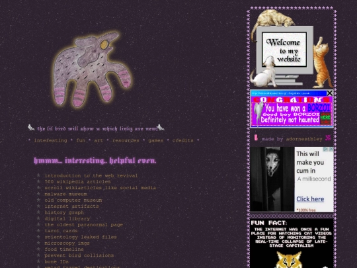Click the 'Click here' link in spooky ad
The height and width of the screenshot is (268, 357).
(310, 199)
